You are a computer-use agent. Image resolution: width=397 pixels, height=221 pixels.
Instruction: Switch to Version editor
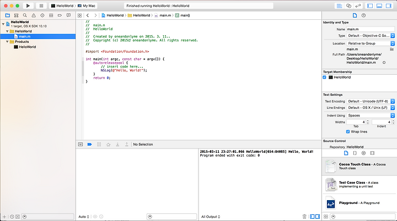click(358, 5)
